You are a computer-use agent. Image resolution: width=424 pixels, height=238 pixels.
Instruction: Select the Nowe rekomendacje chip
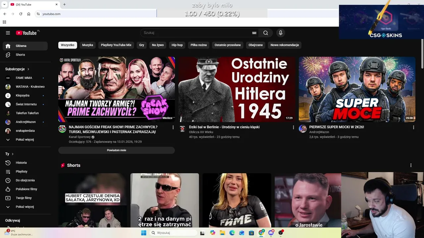click(x=285, y=45)
